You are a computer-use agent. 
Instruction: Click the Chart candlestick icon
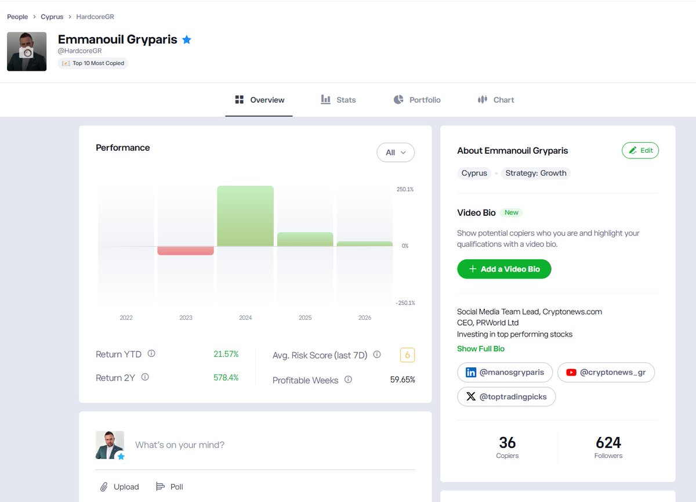click(x=483, y=100)
